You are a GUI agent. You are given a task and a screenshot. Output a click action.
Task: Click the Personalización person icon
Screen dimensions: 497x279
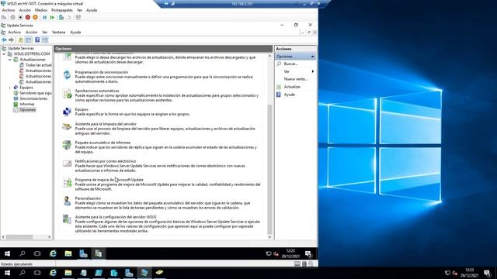[x=67, y=201]
